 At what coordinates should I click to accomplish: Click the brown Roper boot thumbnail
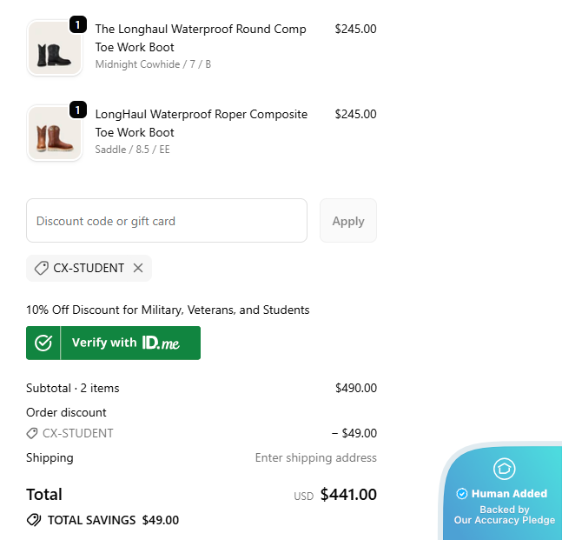[54, 134]
